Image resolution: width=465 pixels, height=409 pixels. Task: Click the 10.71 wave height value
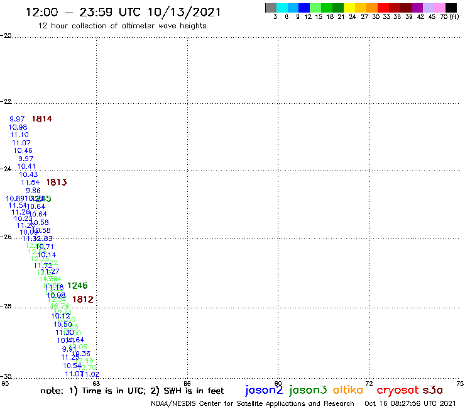click(x=45, y=247)
